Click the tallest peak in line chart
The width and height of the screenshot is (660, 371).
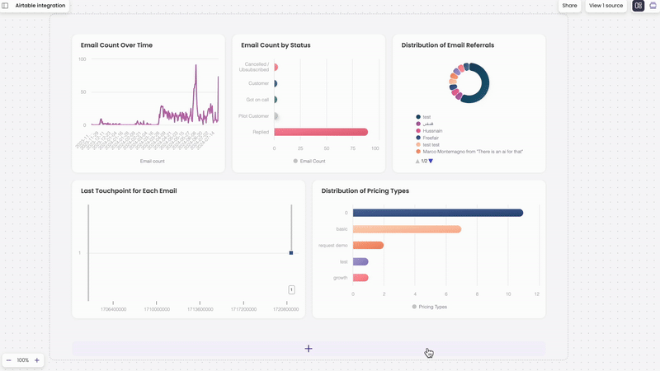point(196,66)
